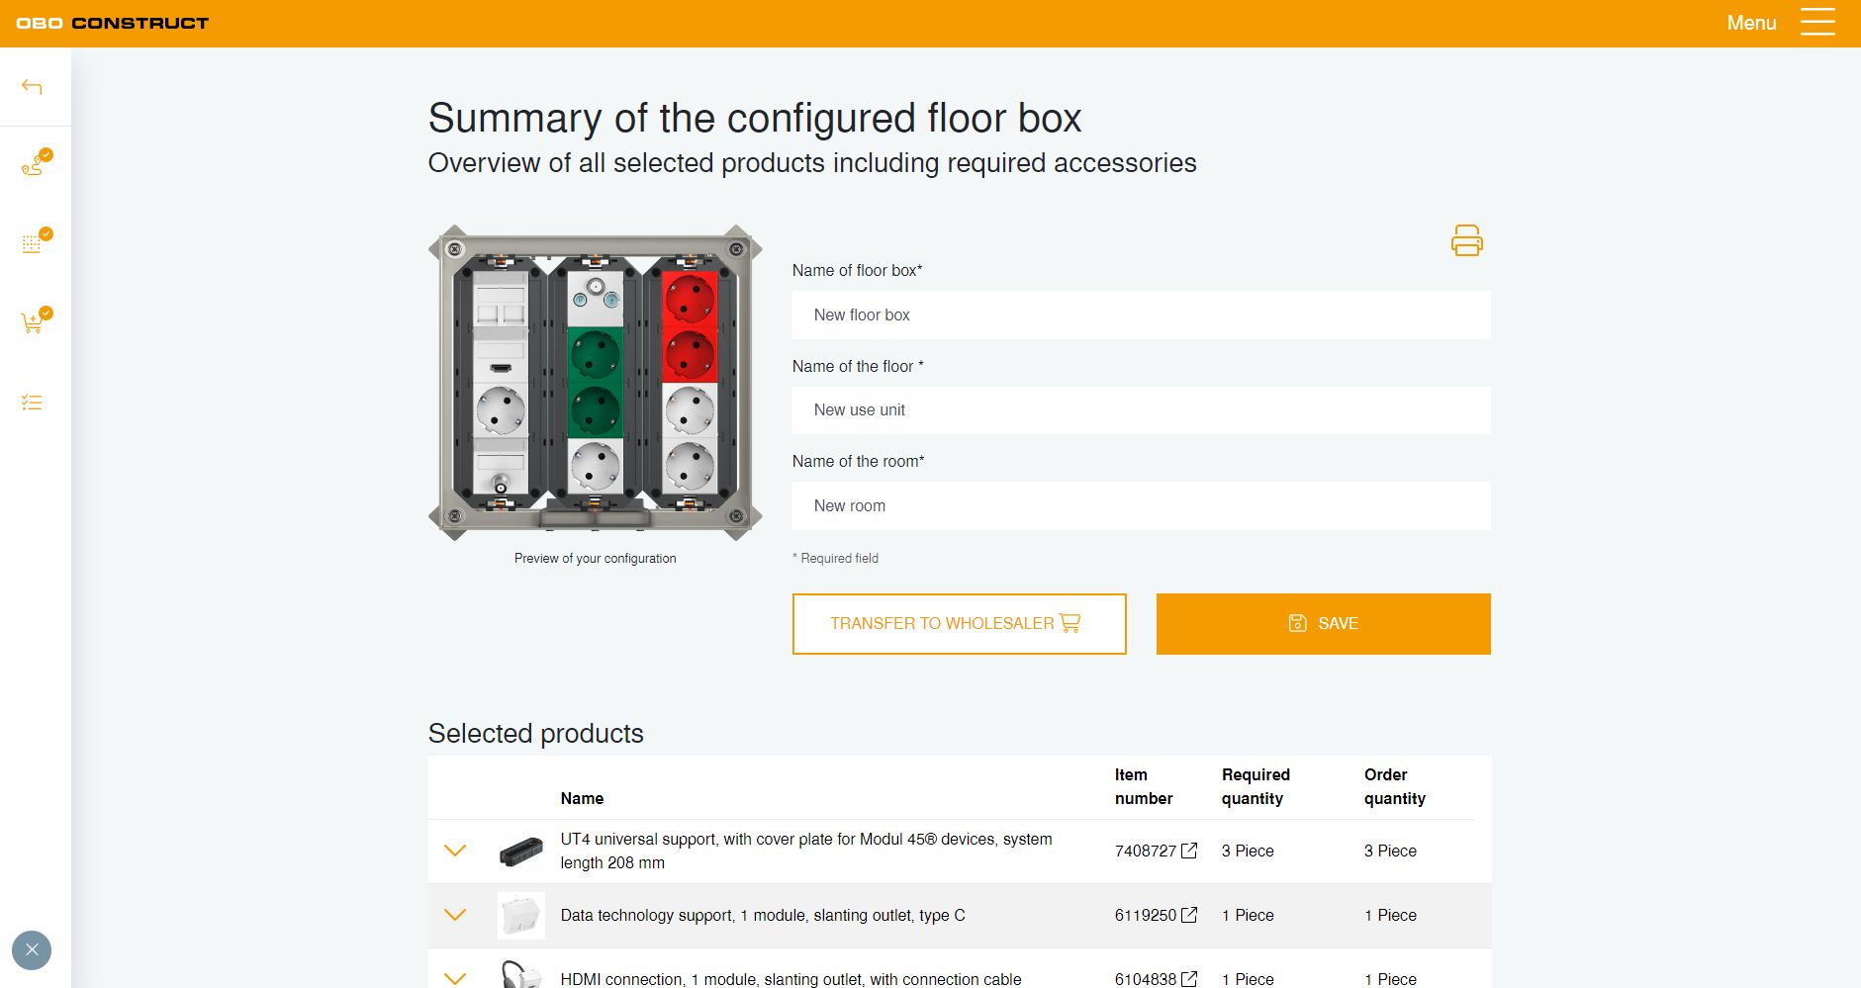This screenshot has width=1861, height=988.
Task: Open external link for item 7408727
Action: click(x=1189, y=851)
